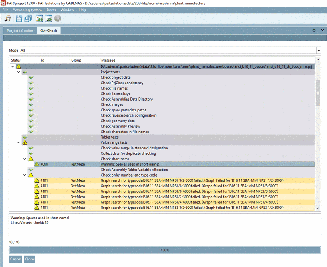Click warning icon on NPS1 1/2-3000 row
The width and height of the screenshot is (327, 267).
37,180
